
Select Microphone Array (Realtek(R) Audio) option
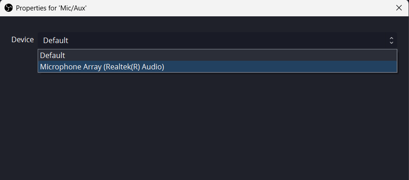click(x=217, y=67)
